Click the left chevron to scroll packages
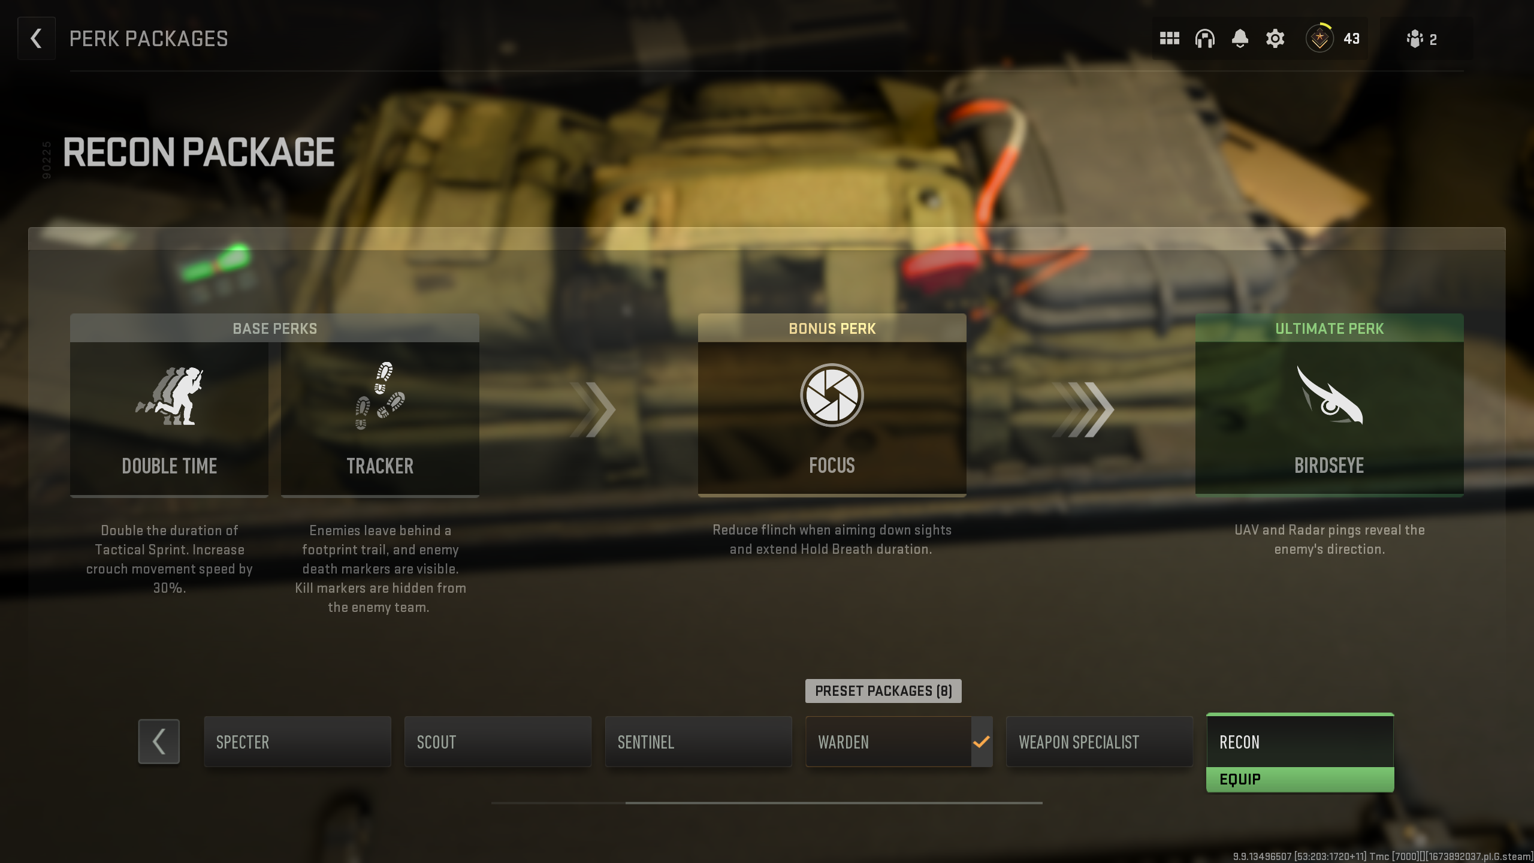 coord(158,741)
